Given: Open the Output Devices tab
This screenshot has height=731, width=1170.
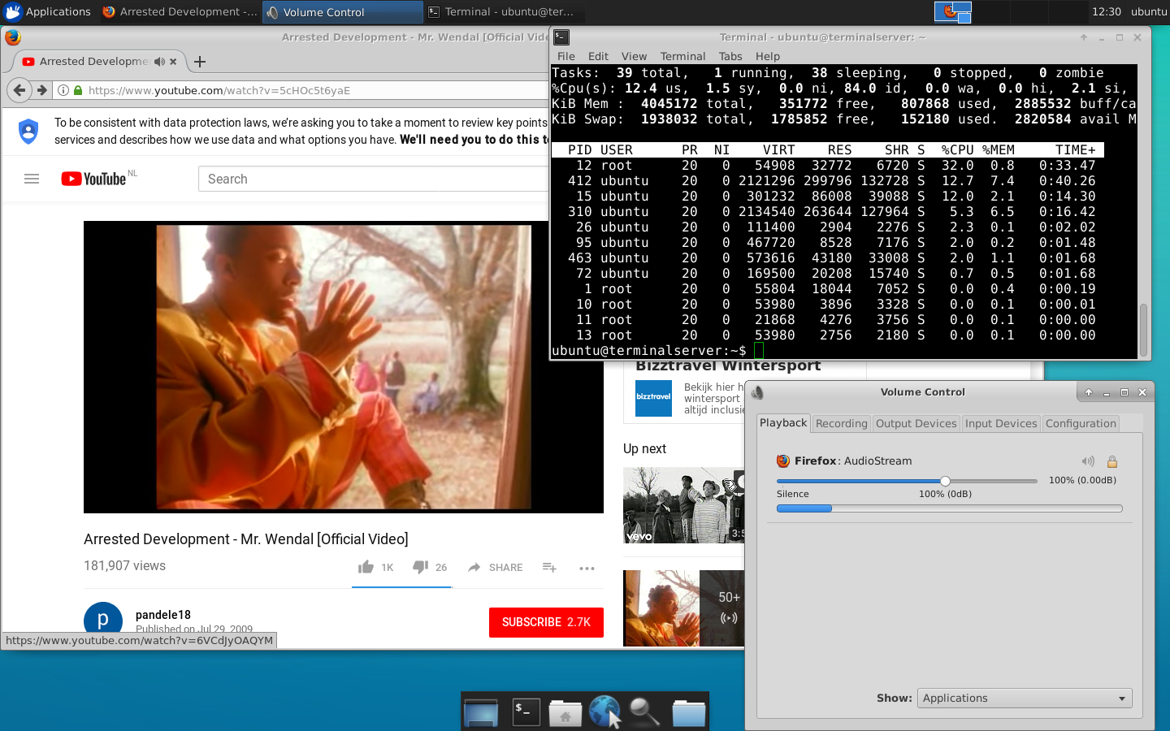Looking at the screenshot, I should pos(916,423).
